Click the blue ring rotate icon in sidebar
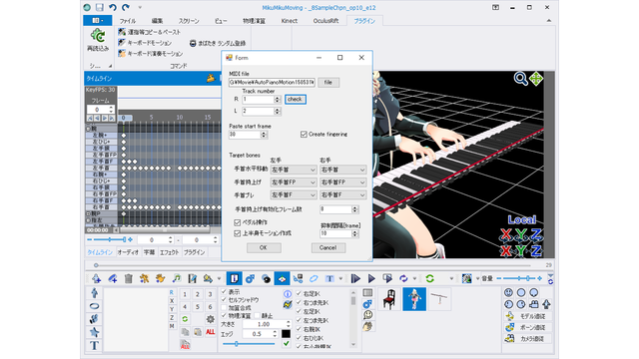This screenshot has height=359, width=639. click(94, 306)
